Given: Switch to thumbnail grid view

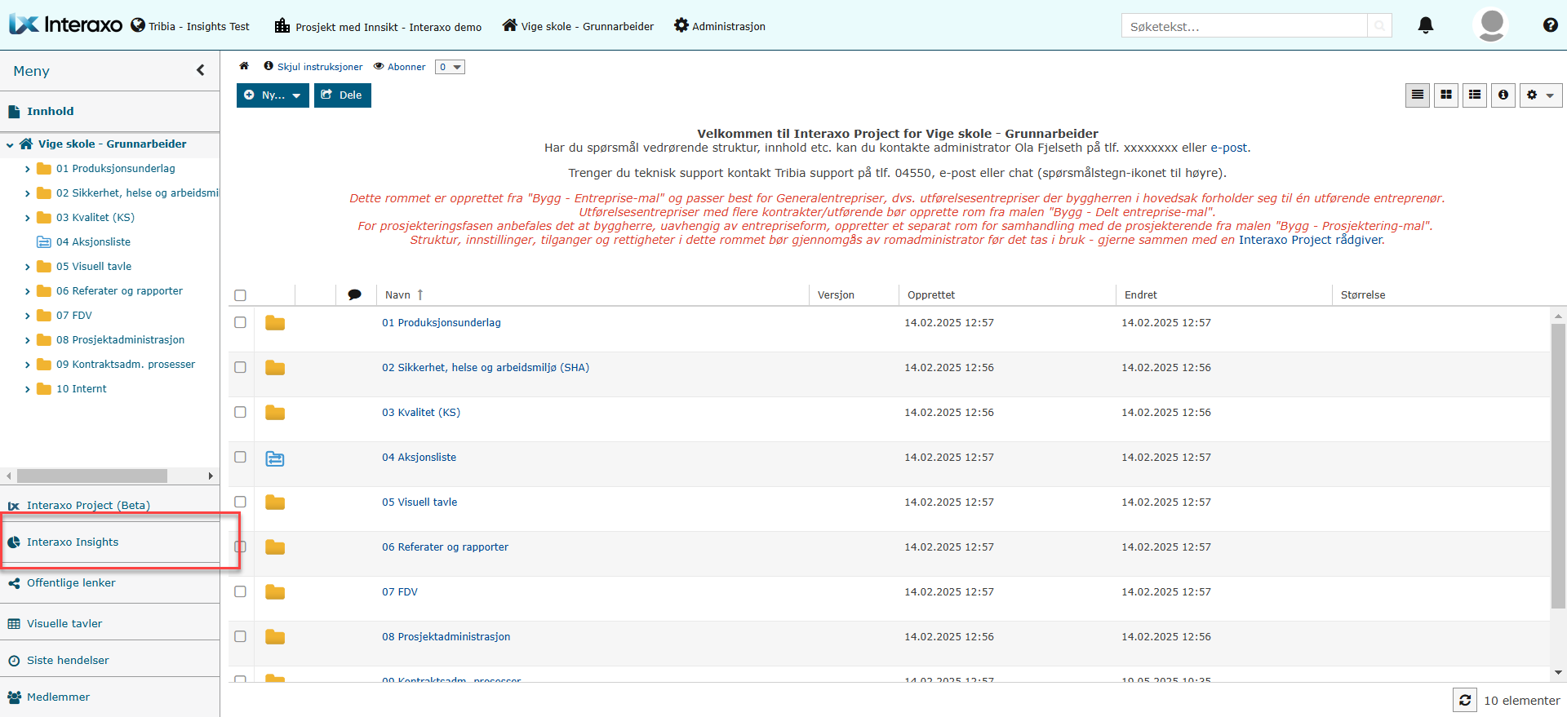Looking at the screenshot, I should click(1446, 95).
